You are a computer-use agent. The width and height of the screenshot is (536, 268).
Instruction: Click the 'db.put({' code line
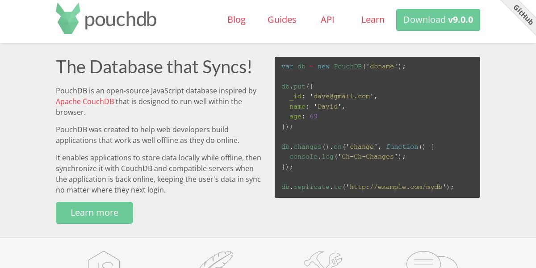tap(297, 86)
